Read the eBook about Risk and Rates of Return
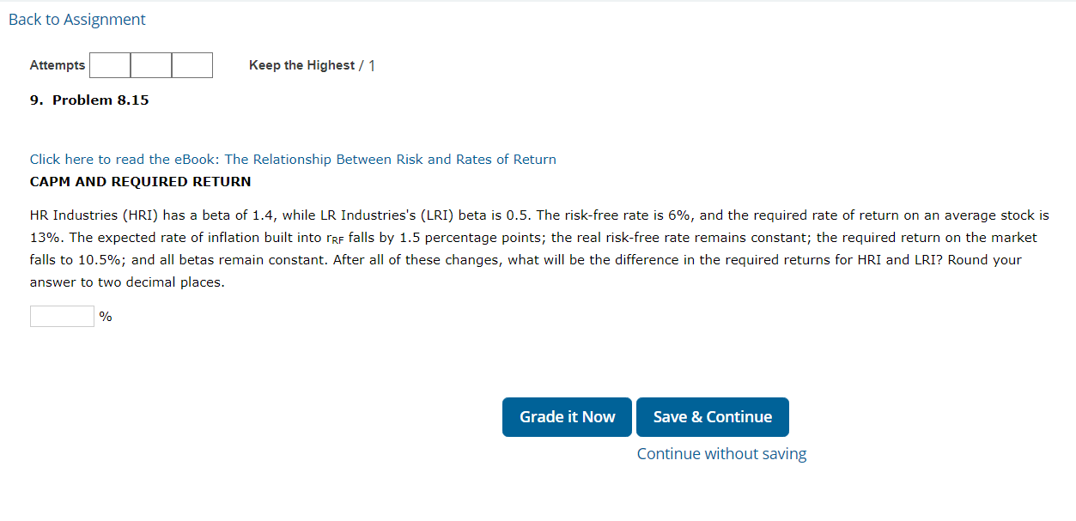Image resolution: width=1076 pixels, height=521 pixels. [x=292, y=159]
